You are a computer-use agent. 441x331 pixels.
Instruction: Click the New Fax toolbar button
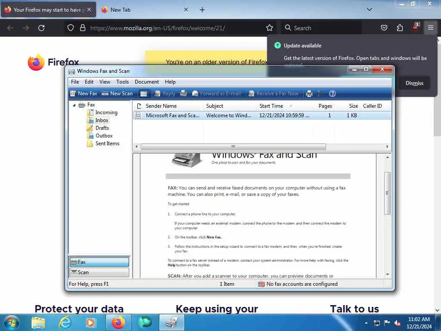(x=84, y=94)
